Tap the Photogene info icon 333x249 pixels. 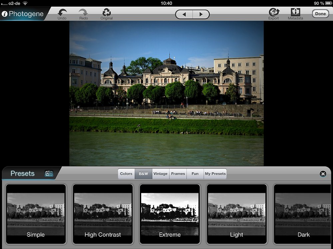[5, 14]
